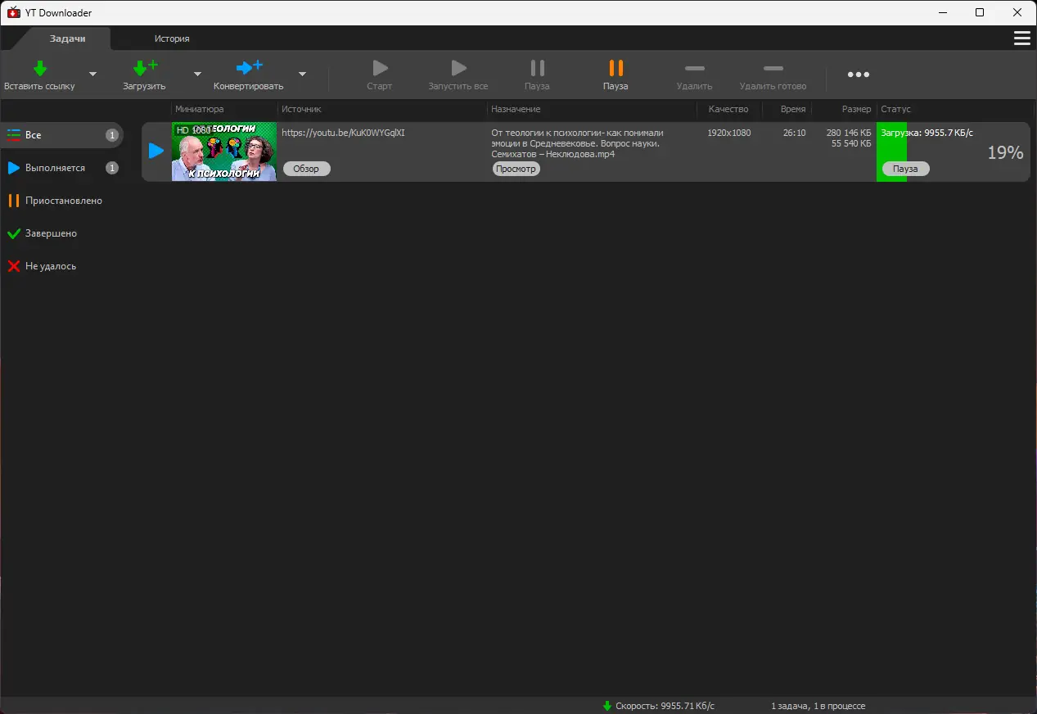Click the Запустить все toolbar icon
This screenshot has height=714, width=1037.
click(458, 68)
